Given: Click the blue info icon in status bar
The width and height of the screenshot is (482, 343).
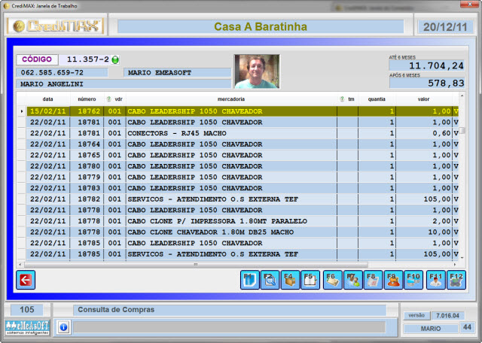Looking at the screenshot, I should point(63,327).
